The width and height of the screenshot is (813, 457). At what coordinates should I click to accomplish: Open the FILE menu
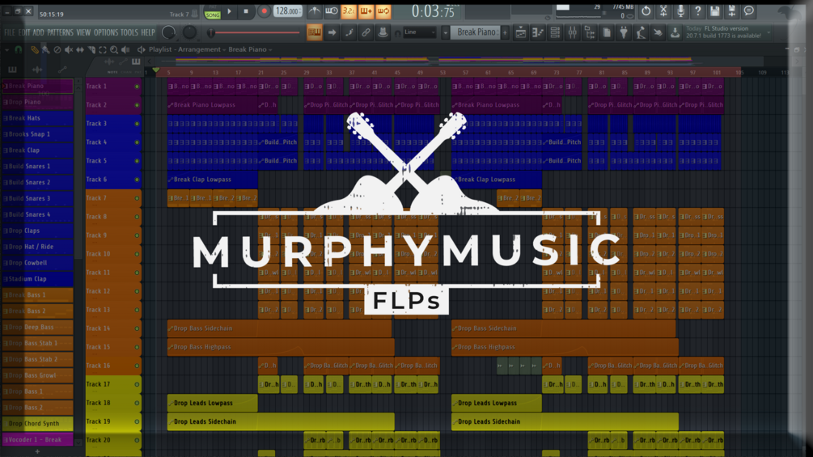click(10, 32)
